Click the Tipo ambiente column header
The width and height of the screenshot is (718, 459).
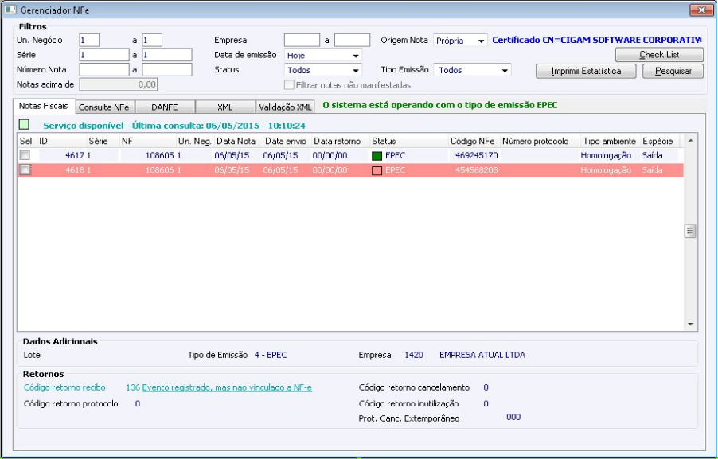click(610, 141)
